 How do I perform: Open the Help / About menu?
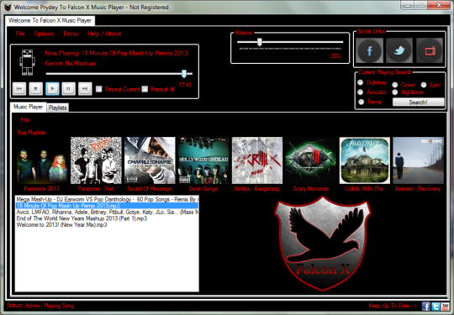click(104, 34)
